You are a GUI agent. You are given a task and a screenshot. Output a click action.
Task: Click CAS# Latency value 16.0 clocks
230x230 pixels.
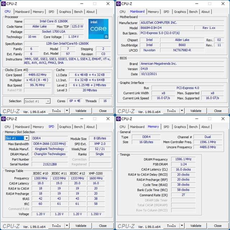183,170
